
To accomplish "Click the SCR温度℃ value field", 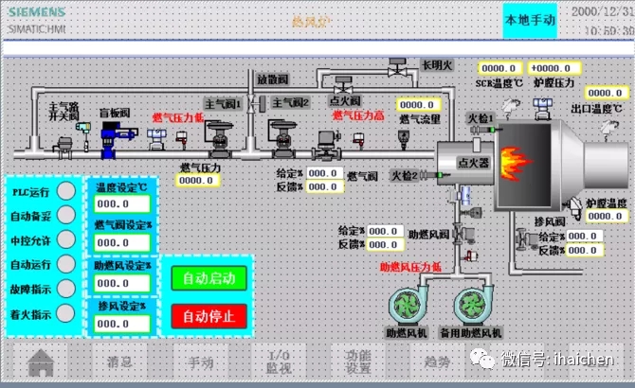I will [x=499, y=68].
